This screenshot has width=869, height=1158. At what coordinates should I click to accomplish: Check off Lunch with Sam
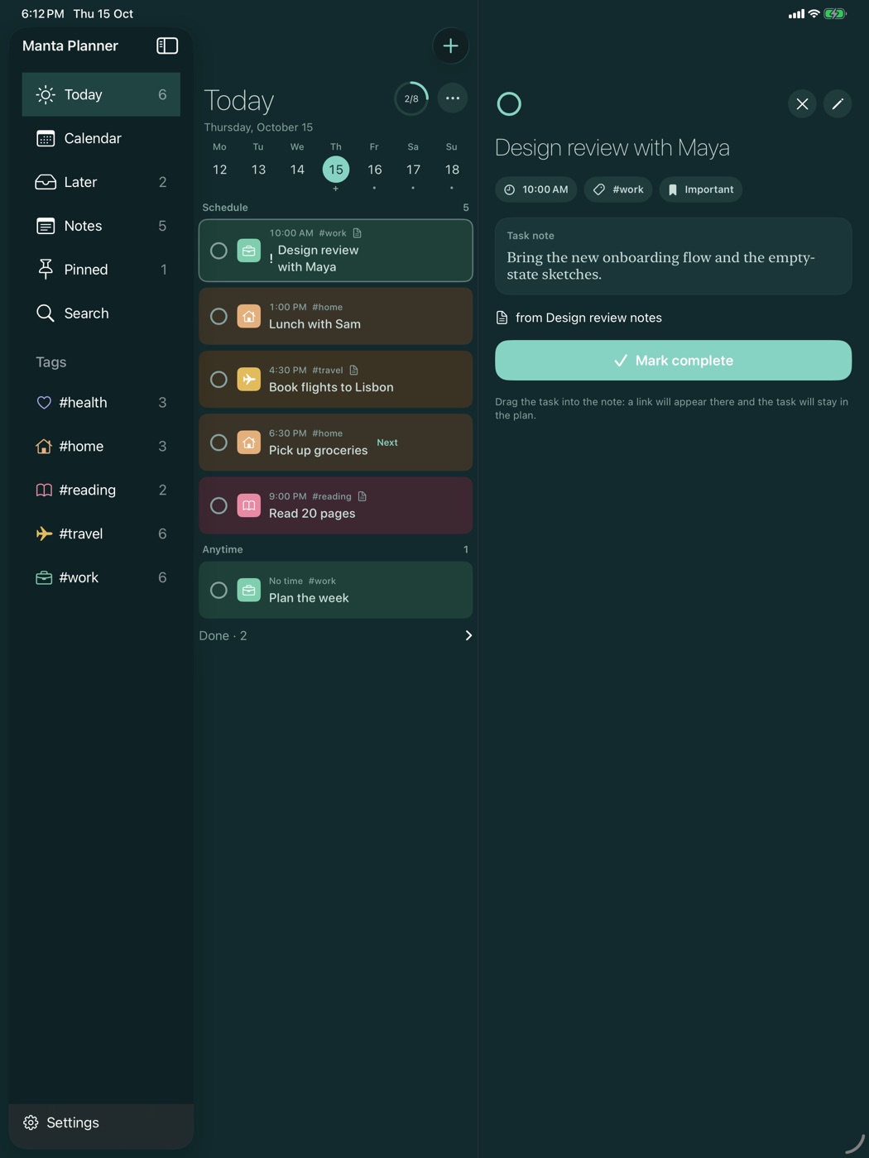218,316
